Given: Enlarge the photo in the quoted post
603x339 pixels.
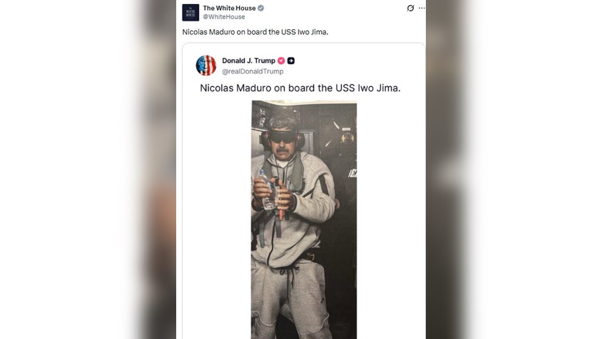Looking at the screenshot, I should click(304, 219).
